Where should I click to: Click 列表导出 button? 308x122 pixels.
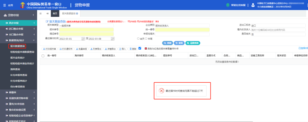pyautogui.click(x=96, y=49)
